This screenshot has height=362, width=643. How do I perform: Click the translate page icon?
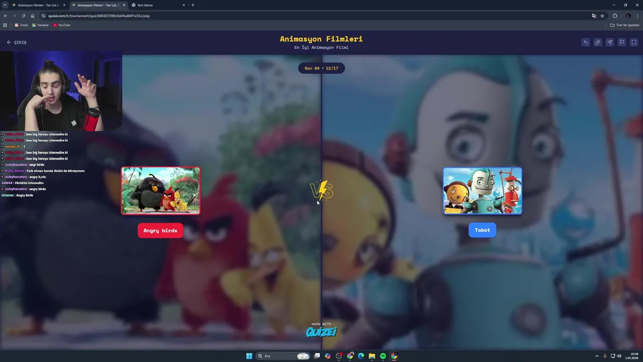tap(594, 16)
